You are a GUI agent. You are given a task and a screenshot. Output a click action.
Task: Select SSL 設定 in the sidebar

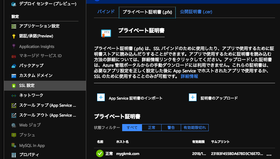tap(45, 86)
